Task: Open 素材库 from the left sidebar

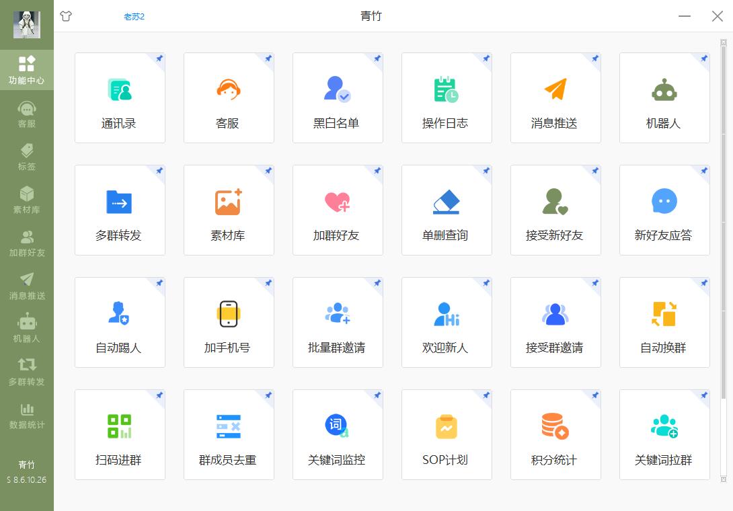Action: point(27,198)
